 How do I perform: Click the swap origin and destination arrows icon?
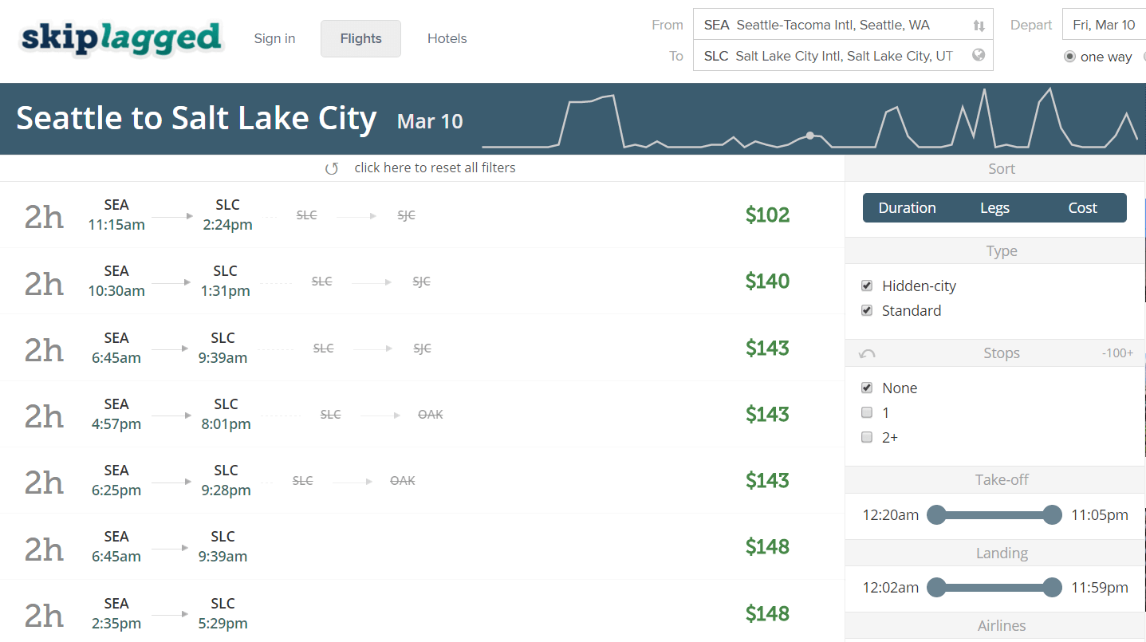(x=979, y=26)
